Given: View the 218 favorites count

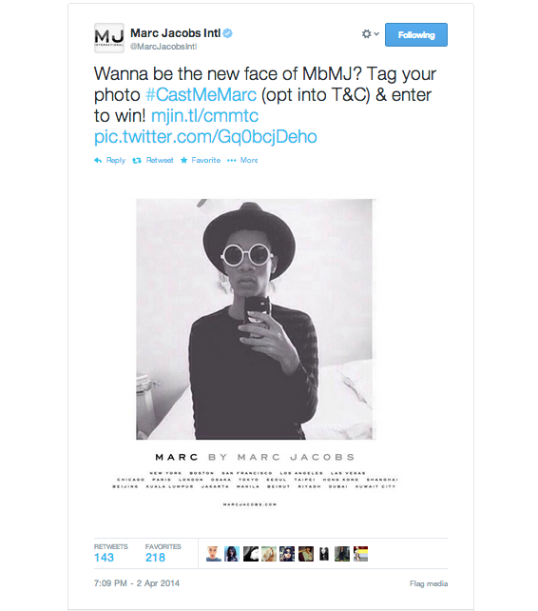Looking at the screenshot, I should tap(155, 558).
